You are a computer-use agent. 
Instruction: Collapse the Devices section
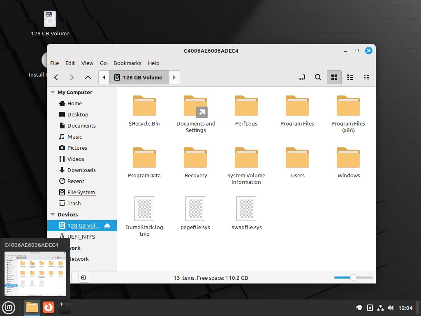(x=53, y=215)
